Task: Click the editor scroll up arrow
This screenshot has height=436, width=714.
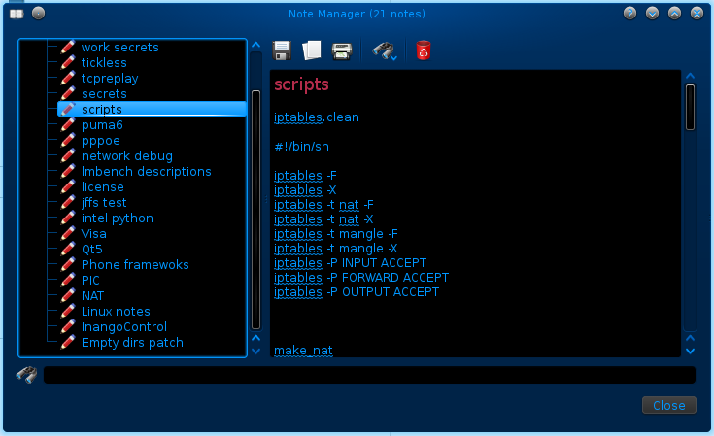Action: tap(691, 76)
